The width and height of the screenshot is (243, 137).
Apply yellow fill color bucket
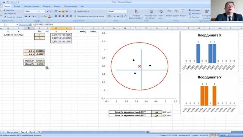point(44,16)
